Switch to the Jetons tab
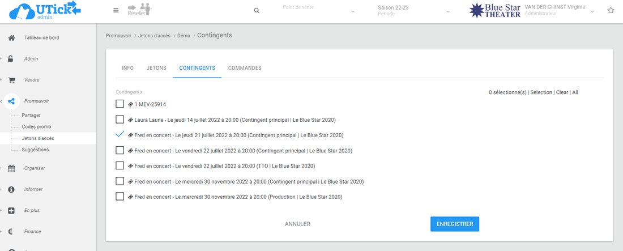 (x=156, y=68)
